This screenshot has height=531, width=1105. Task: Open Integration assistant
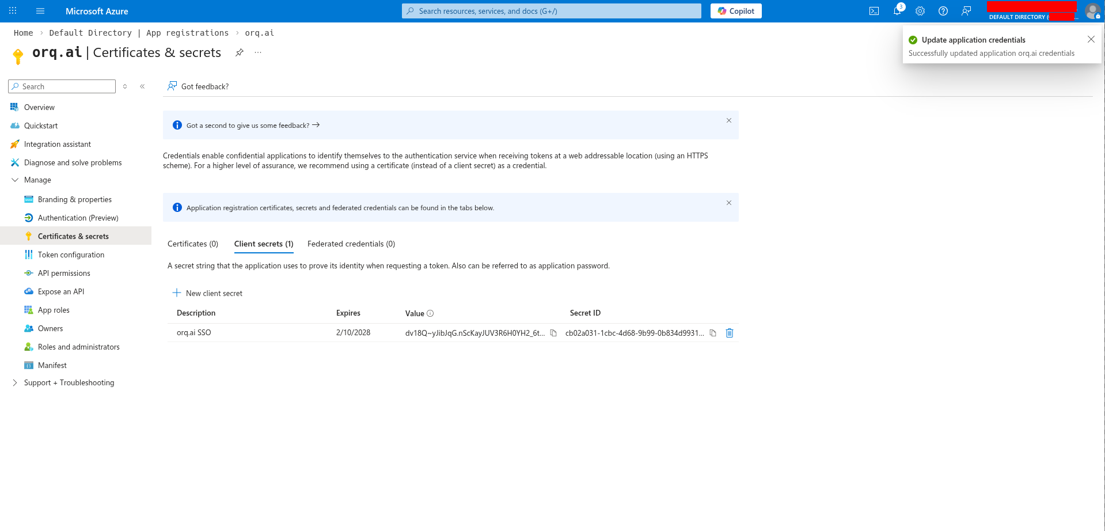[58, 144]
